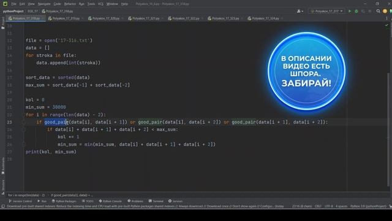392x221 pixels.
Task: Close the Polyakov_17_324.py tab
Action: tap(282, 18)
